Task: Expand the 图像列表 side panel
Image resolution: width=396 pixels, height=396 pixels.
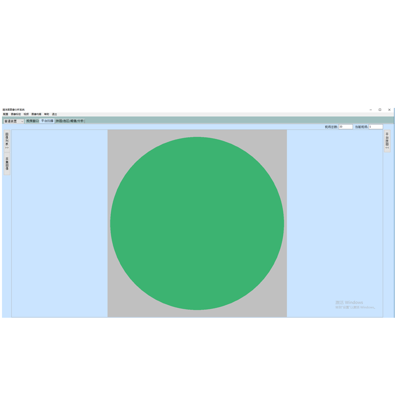Action: tap(7, 141)
